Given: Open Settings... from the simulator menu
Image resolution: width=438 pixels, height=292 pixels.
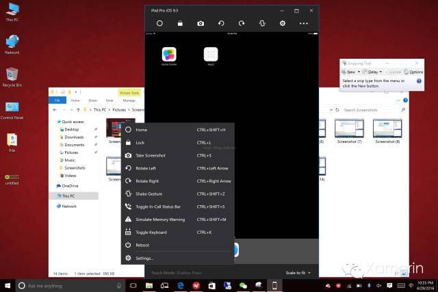Looking at the screenshot, I should point(178,258).
